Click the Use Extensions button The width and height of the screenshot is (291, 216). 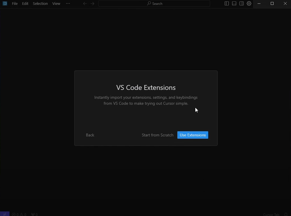(x=193, y=135)
